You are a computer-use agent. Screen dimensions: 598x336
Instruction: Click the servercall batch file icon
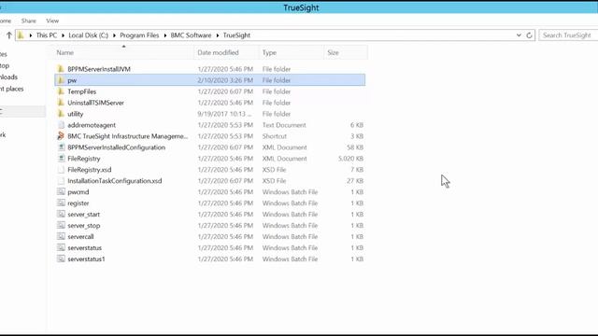click(61, 236)
